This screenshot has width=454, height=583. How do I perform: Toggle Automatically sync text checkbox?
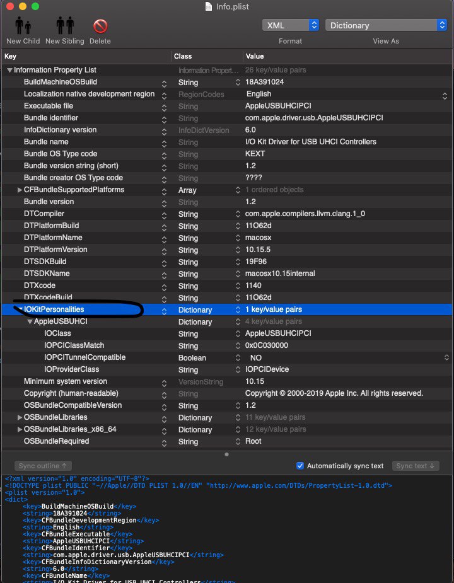click(x=300, y=466)
